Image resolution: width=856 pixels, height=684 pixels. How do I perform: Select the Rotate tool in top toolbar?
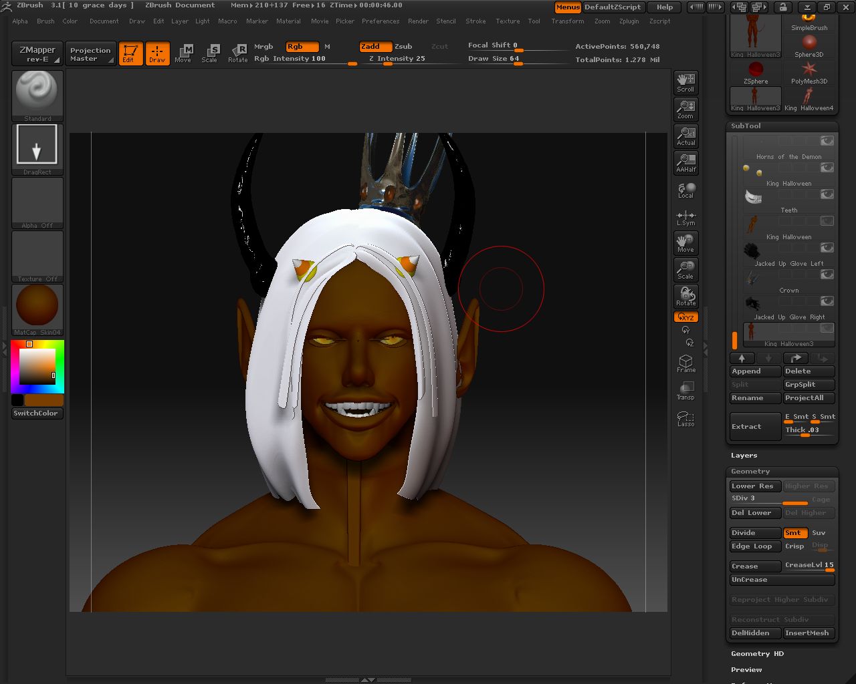237,53
